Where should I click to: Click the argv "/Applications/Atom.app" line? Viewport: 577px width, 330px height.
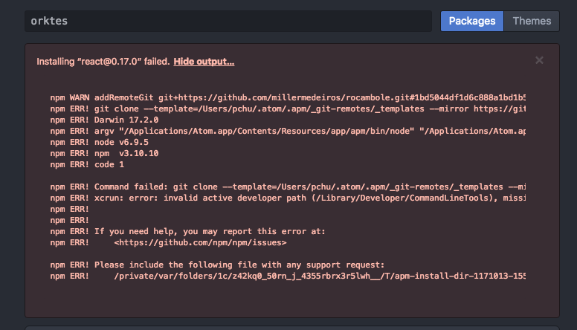click(x=288, y=131)
